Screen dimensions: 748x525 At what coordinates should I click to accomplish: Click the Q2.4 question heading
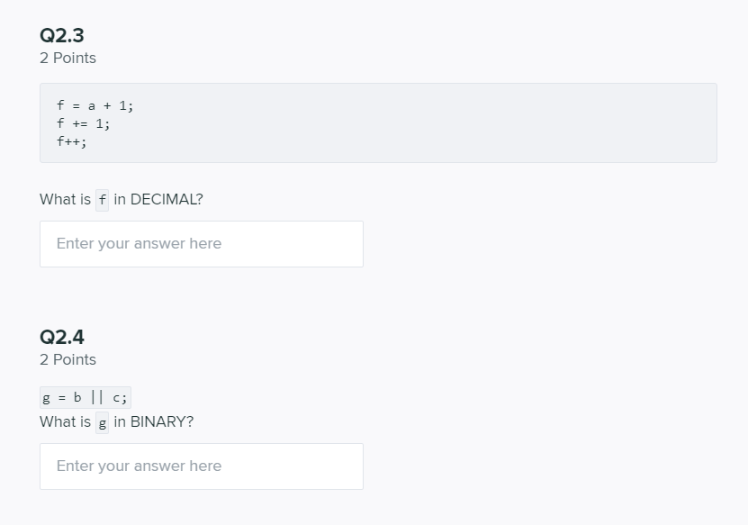(62, 337)
